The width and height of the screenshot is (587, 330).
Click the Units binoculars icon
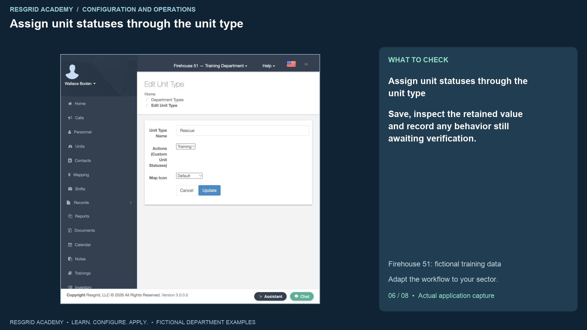click(70, 146)
